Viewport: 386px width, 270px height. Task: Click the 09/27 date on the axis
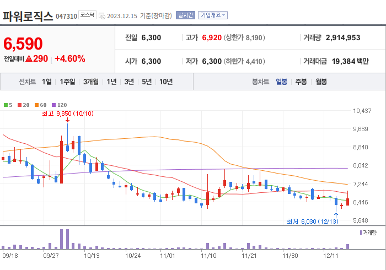[x=51, y=256]
